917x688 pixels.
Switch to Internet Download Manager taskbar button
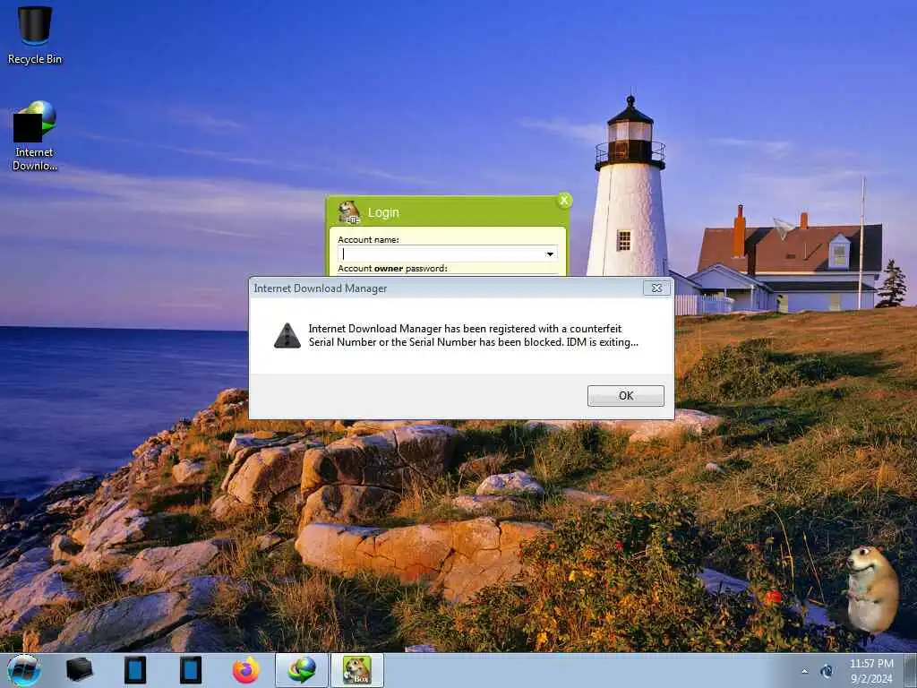pos(301,670)
